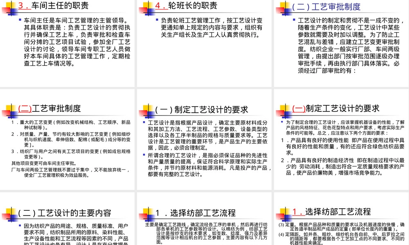Click the red 1． before 选择纺部工艺流程
This screenshot has height=245, width=409.
pyautogui.click(x=299, y=212)
